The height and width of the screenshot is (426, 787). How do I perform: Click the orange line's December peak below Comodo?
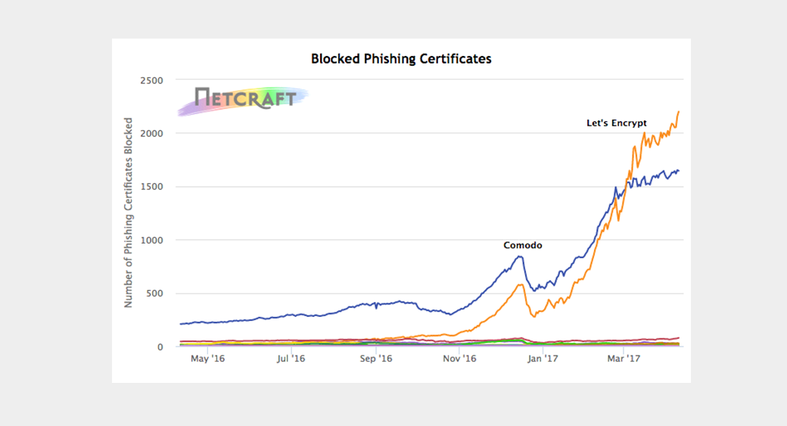click(x=520, y=285)
